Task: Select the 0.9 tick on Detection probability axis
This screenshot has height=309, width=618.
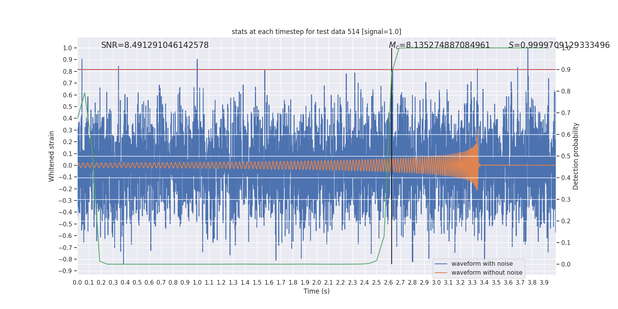Action: pyautogui.click(x=566, y=70)
